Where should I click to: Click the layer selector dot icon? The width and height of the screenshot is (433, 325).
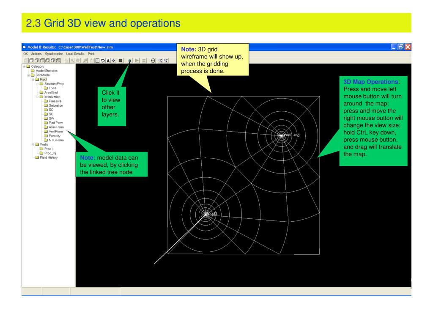(x=130, y=61)
